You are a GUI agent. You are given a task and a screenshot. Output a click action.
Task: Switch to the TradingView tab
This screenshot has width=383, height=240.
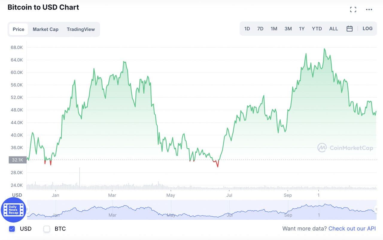click(x=81, y=29)
